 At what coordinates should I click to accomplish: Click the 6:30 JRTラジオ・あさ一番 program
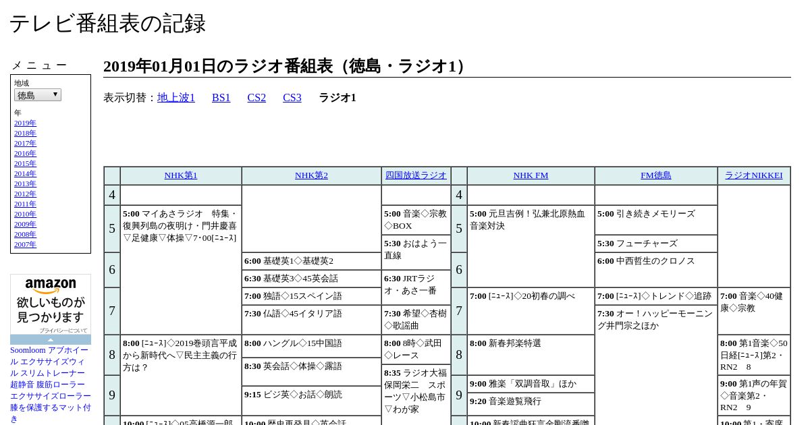click(416, 287)
